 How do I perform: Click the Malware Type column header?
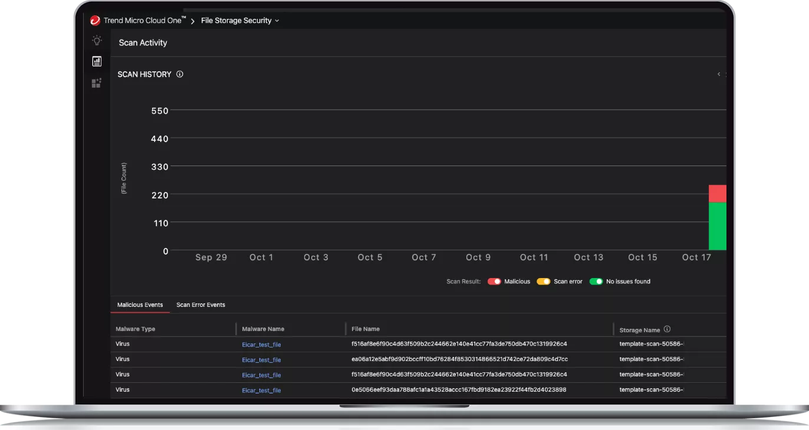pos(136,329)
